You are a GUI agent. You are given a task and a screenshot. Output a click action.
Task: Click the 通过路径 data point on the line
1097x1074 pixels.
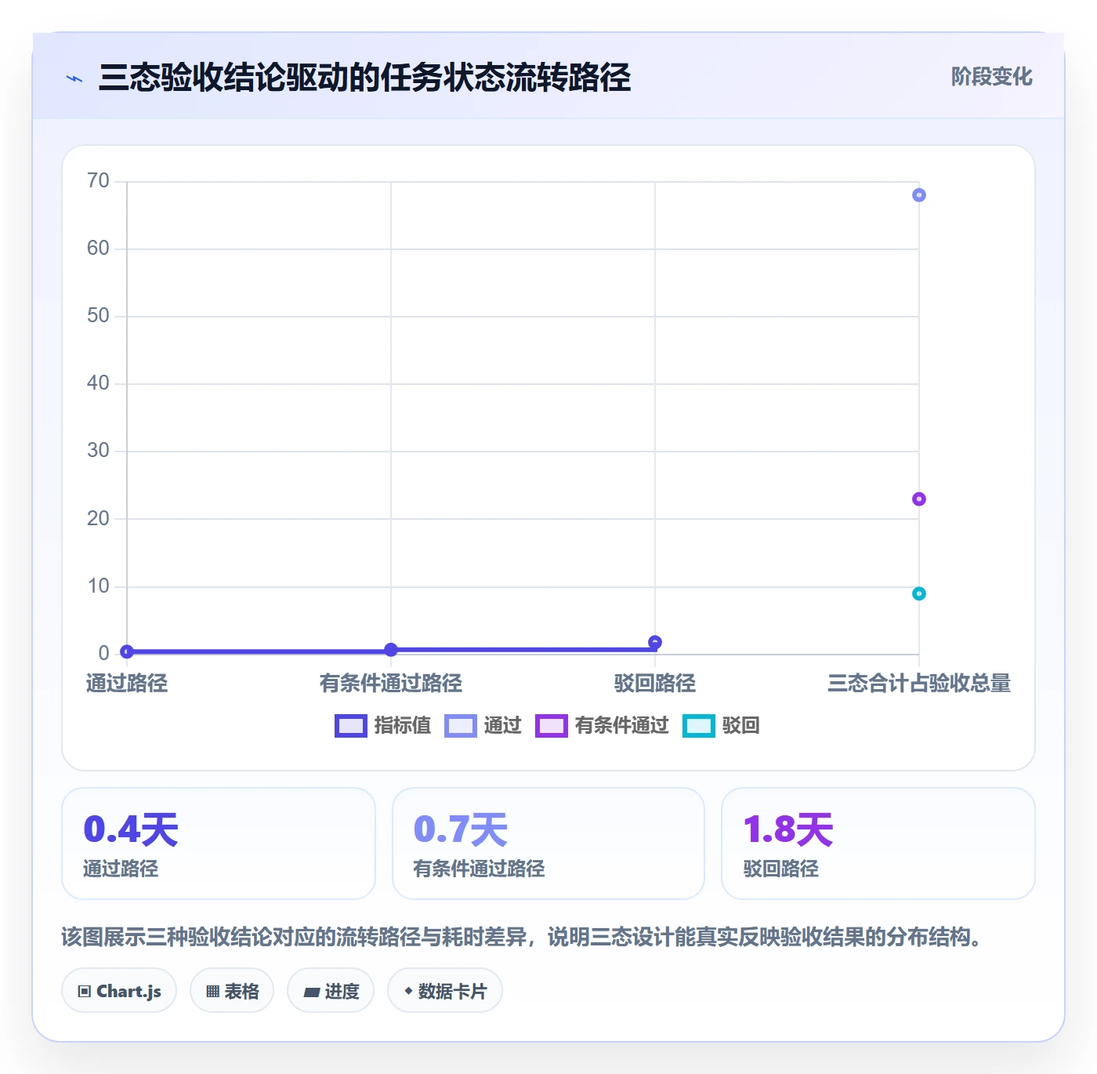point(127,651)
